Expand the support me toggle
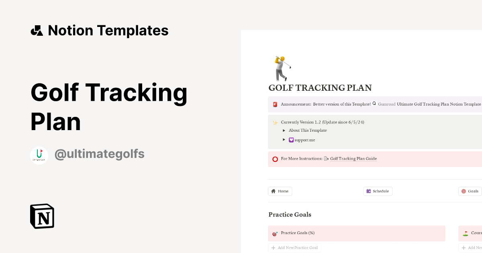This screenshot has width=482, height=253. [x=284, y=140]
